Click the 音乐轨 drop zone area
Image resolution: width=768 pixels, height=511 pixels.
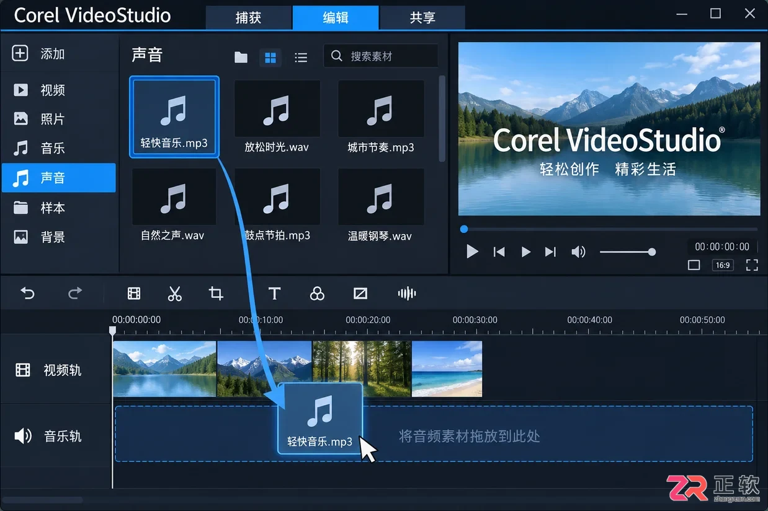(x=434, y=434)
